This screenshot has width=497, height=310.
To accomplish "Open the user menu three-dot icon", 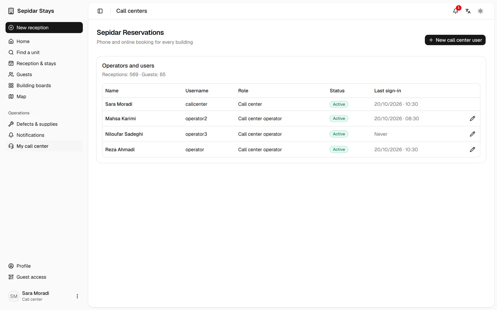I will point(77,296).
